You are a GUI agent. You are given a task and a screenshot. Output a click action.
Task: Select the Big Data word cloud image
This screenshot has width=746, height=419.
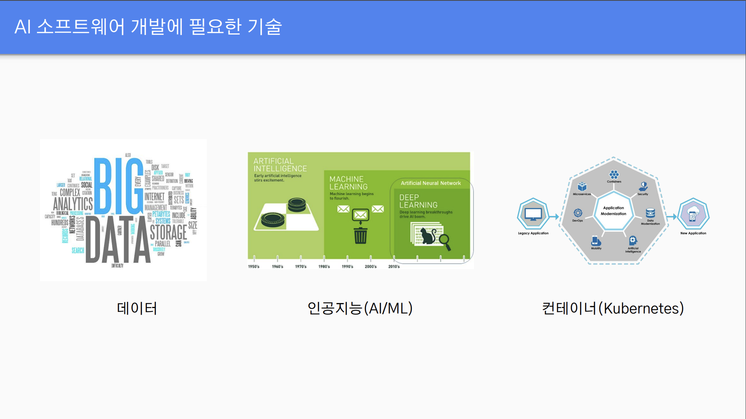pos(123,210)
